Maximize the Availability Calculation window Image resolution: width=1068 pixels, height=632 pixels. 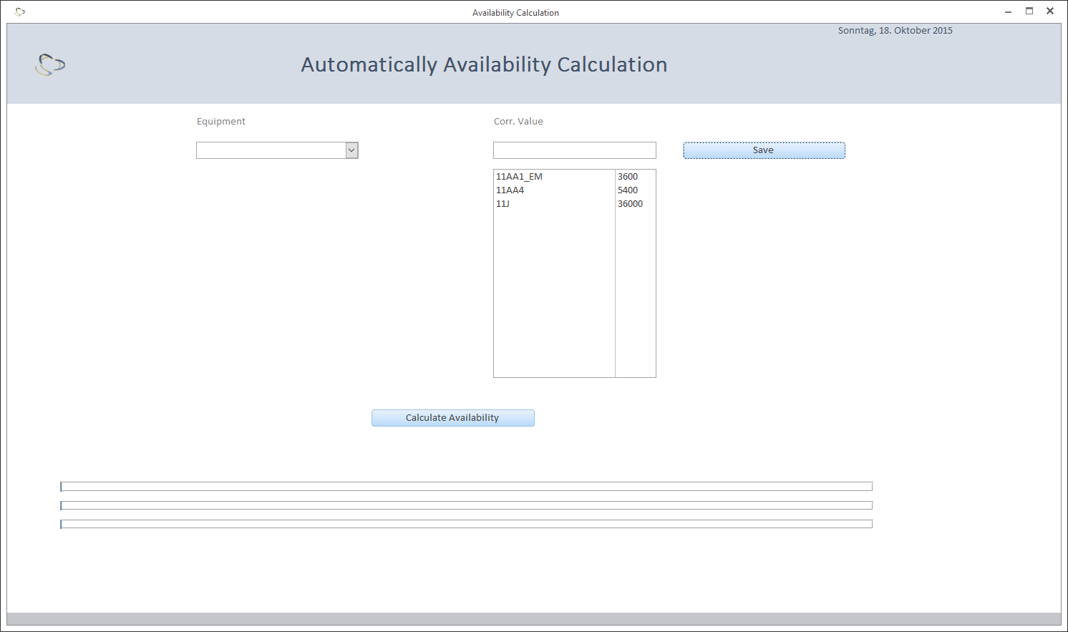1029,11
